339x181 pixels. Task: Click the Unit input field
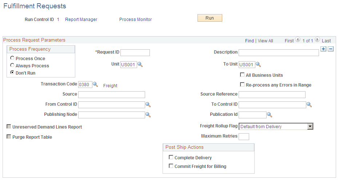coord(129,64)
